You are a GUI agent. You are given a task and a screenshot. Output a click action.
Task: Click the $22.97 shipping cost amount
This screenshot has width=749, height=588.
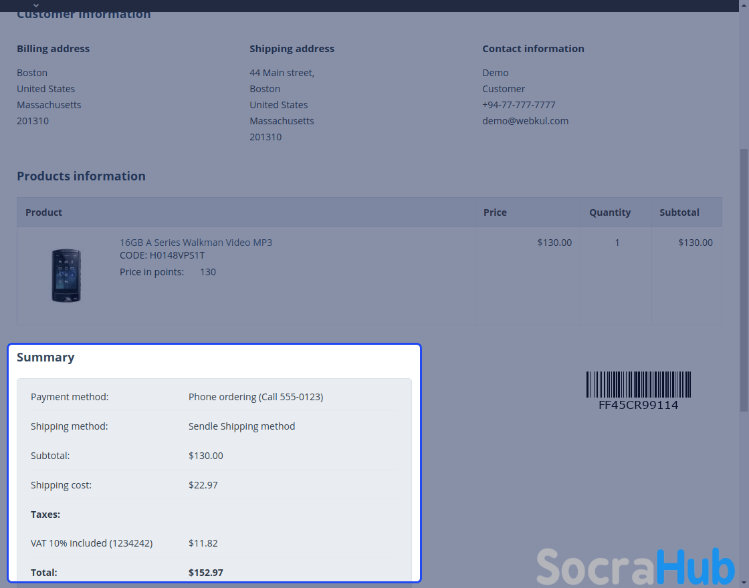tap(203, 485)
